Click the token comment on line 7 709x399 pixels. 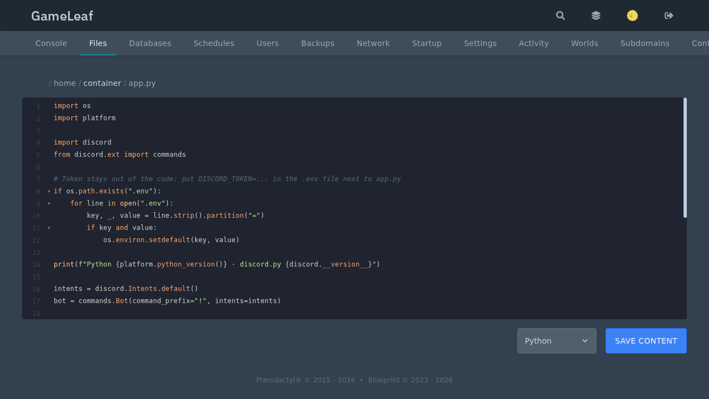pyautogui.click(x=227, y=179)
